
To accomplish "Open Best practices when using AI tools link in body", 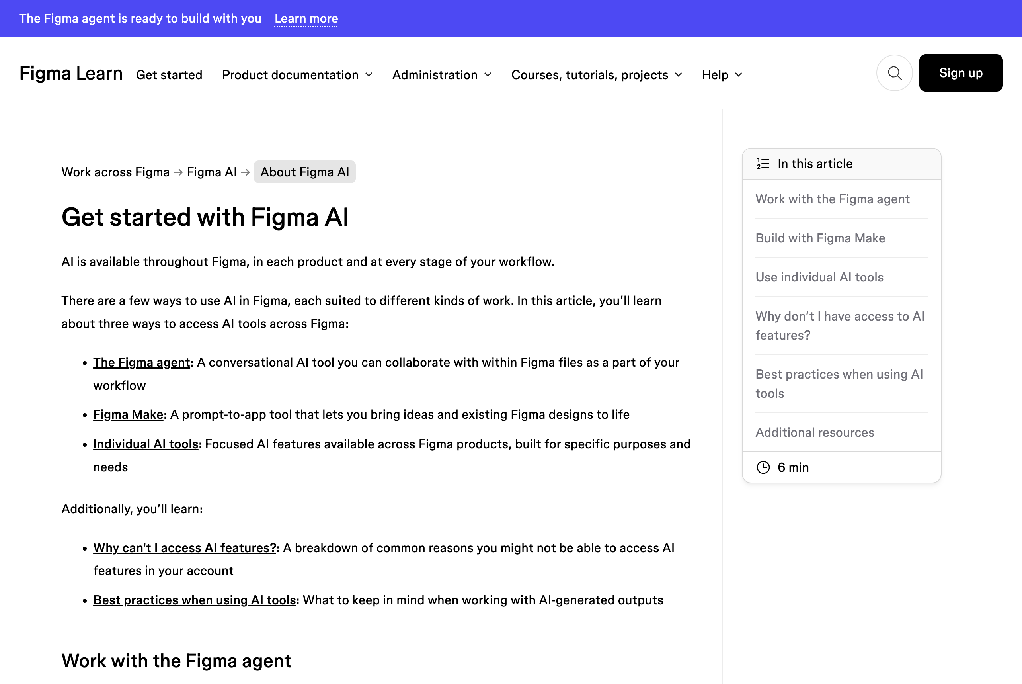I will 195,600.
